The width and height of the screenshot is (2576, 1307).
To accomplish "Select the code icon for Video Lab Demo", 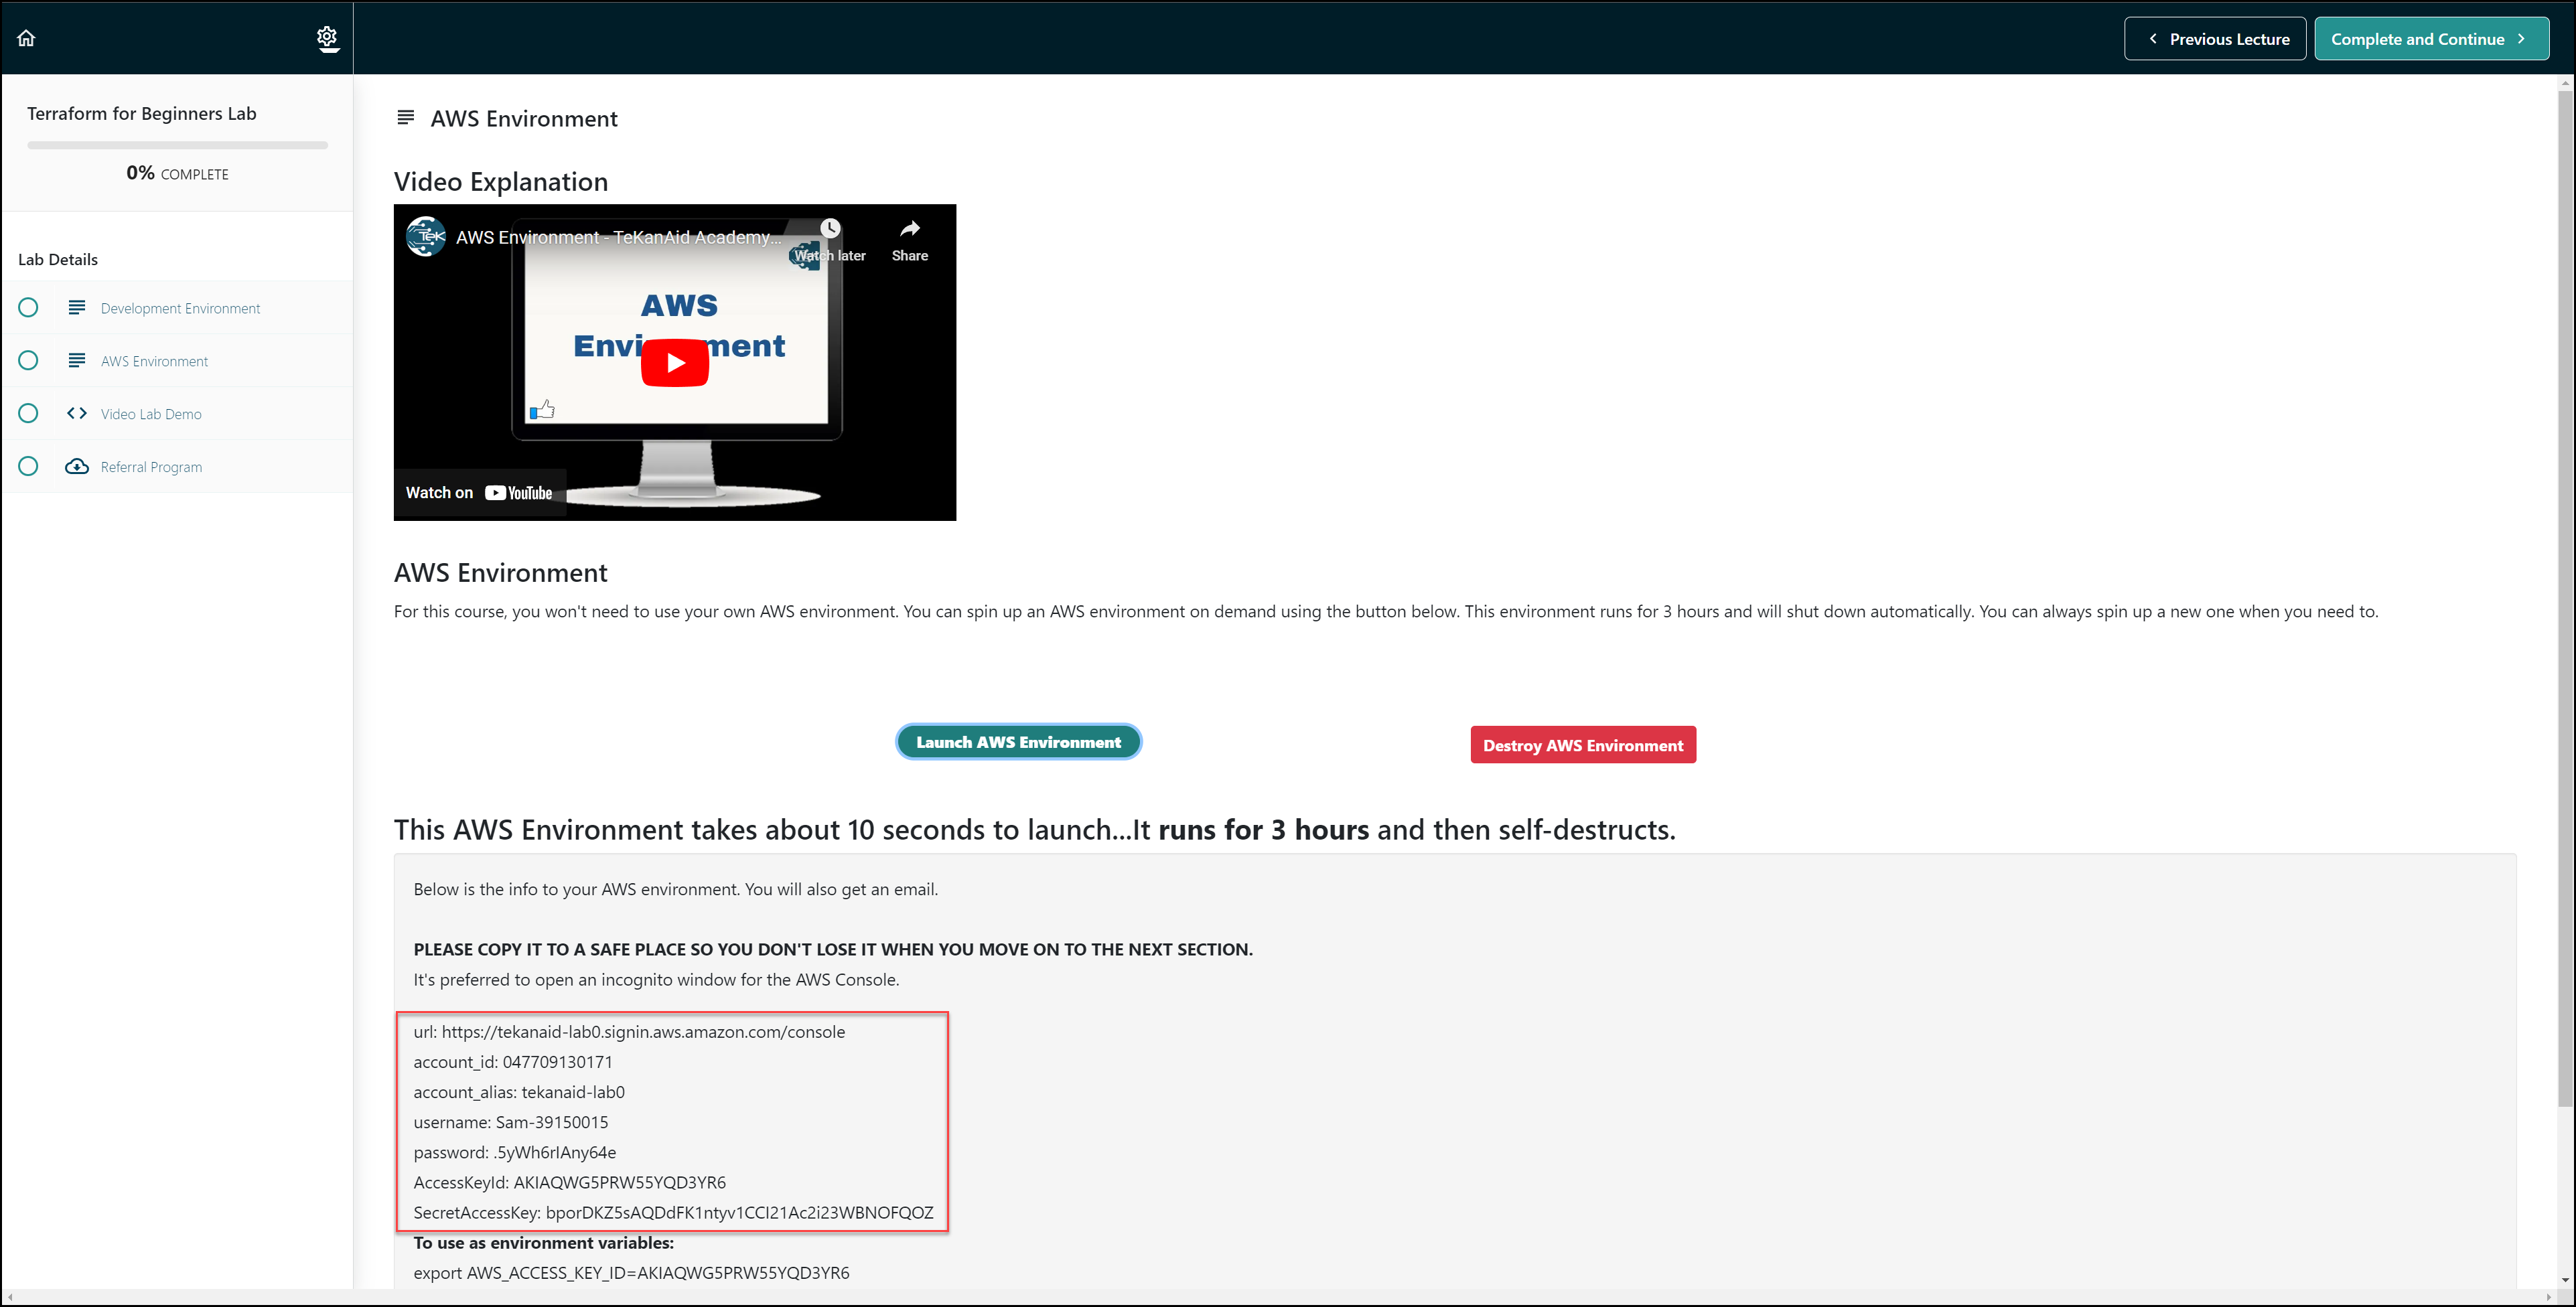I will coord(76,413).
